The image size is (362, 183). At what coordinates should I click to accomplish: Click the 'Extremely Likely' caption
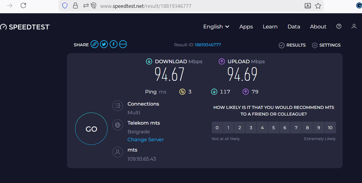coord(320,139)
